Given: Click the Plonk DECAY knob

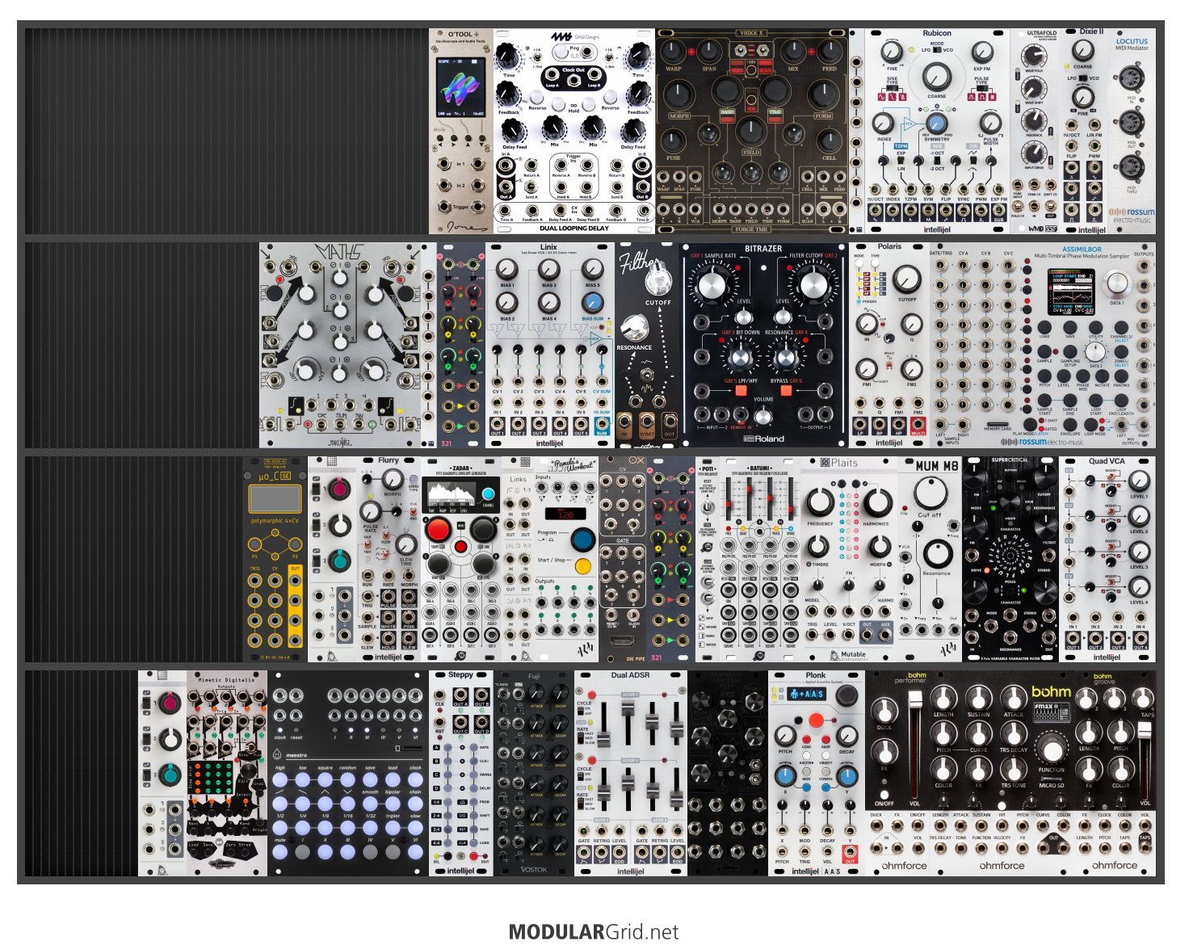Looking at the screenshot, I should [846, 736].
